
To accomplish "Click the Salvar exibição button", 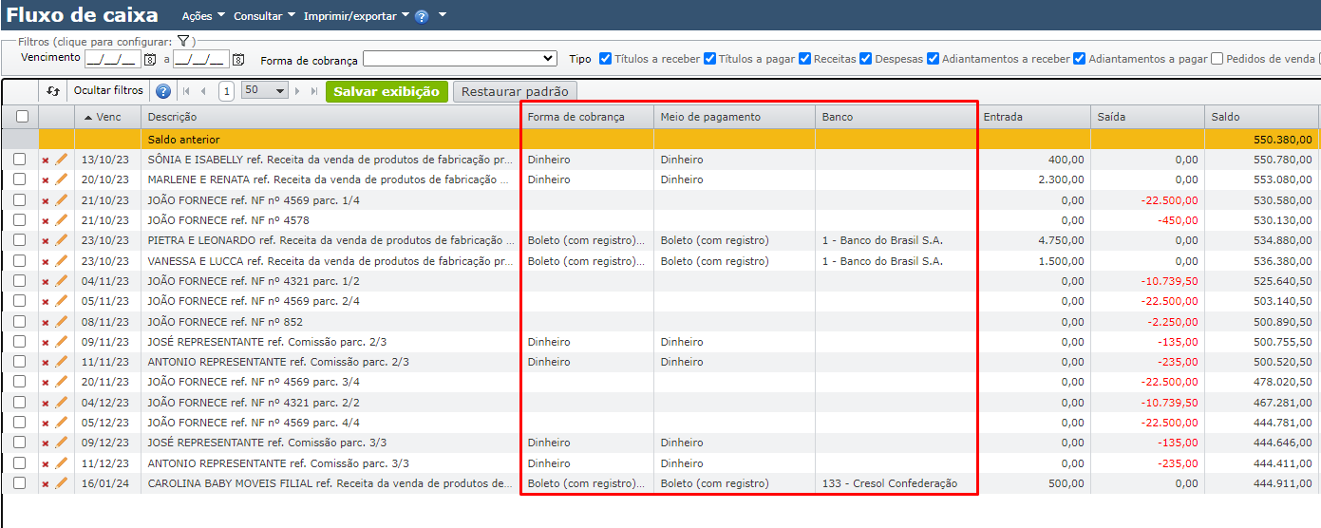I will point(387,91).
